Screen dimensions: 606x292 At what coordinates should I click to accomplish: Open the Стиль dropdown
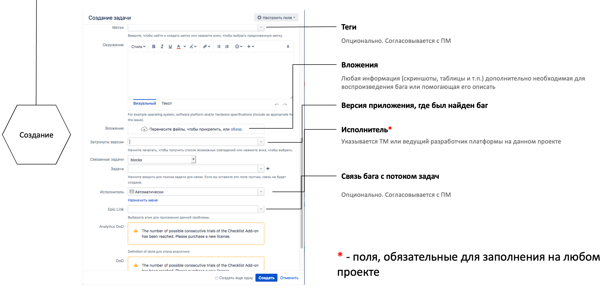click(x=138, y=47)
